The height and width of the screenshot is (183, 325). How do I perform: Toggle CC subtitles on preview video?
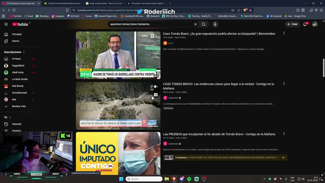point(156,95)
